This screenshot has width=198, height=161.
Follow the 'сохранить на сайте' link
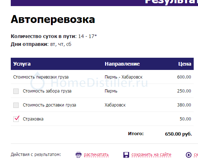coord(151,155)
